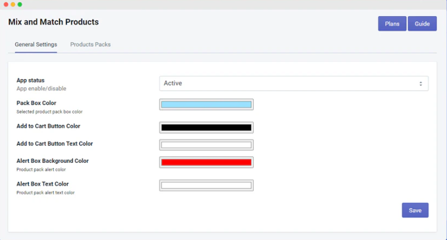The width and height of the screenshot is (447, 240).
Task: Click the Add to Cart Button Text Color label
Action: pyautogui.click(x=55, y=144)
